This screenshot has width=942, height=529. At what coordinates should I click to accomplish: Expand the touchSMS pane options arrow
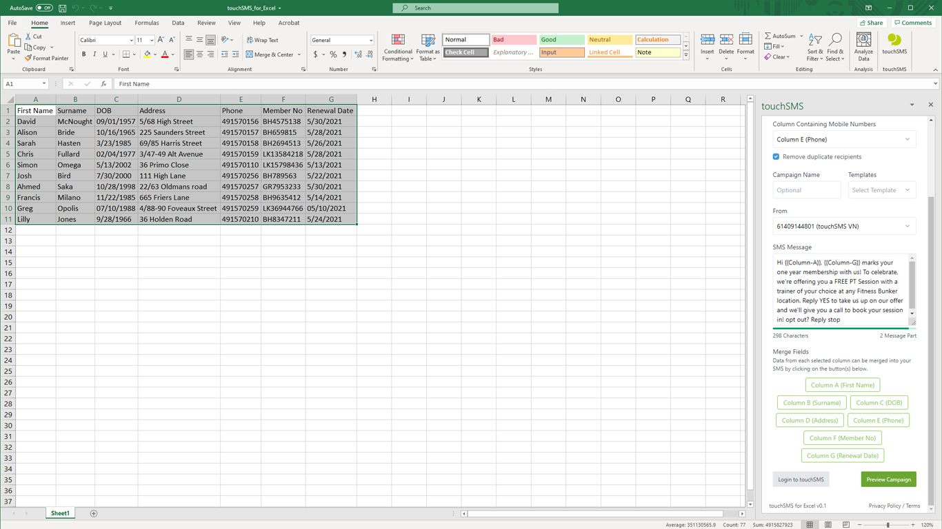(912, 105)
